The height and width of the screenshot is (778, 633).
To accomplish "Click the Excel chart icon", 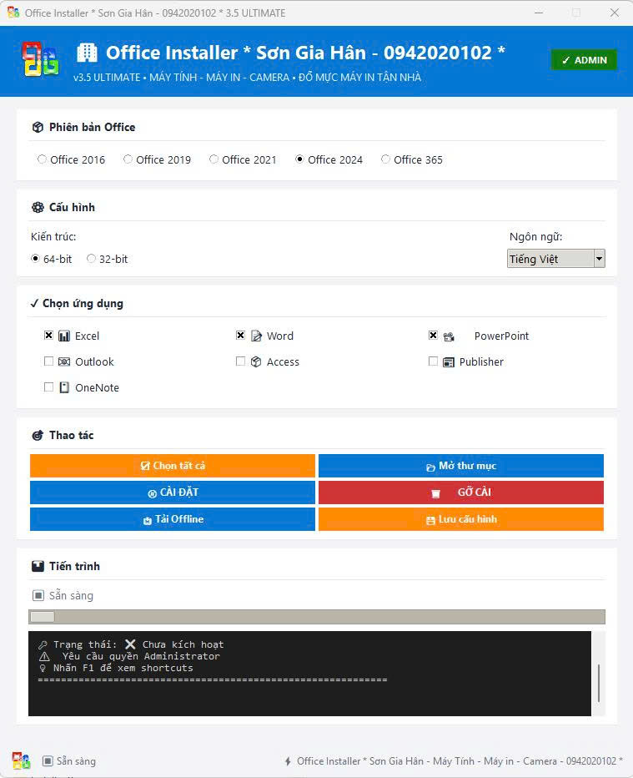I will click(64, 336).
